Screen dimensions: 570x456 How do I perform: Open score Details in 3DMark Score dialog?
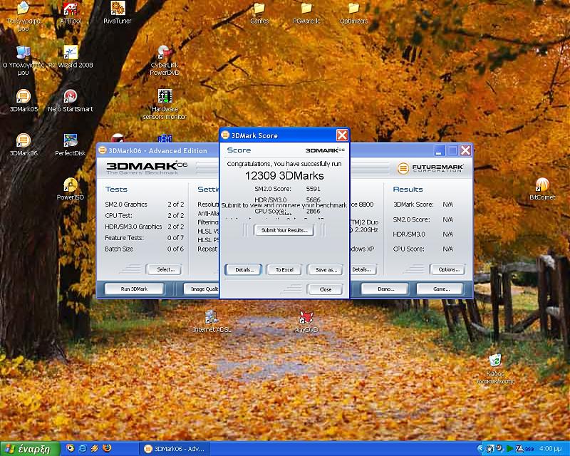[244, 269]
